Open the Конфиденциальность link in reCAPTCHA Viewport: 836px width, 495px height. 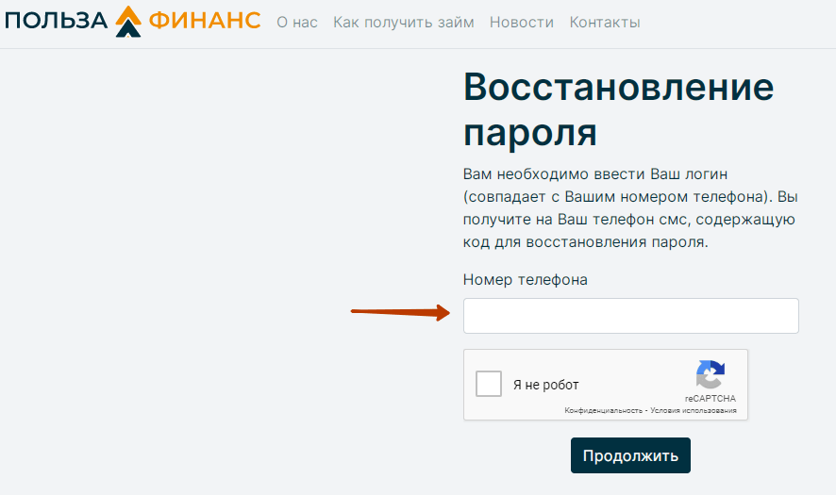604,411
